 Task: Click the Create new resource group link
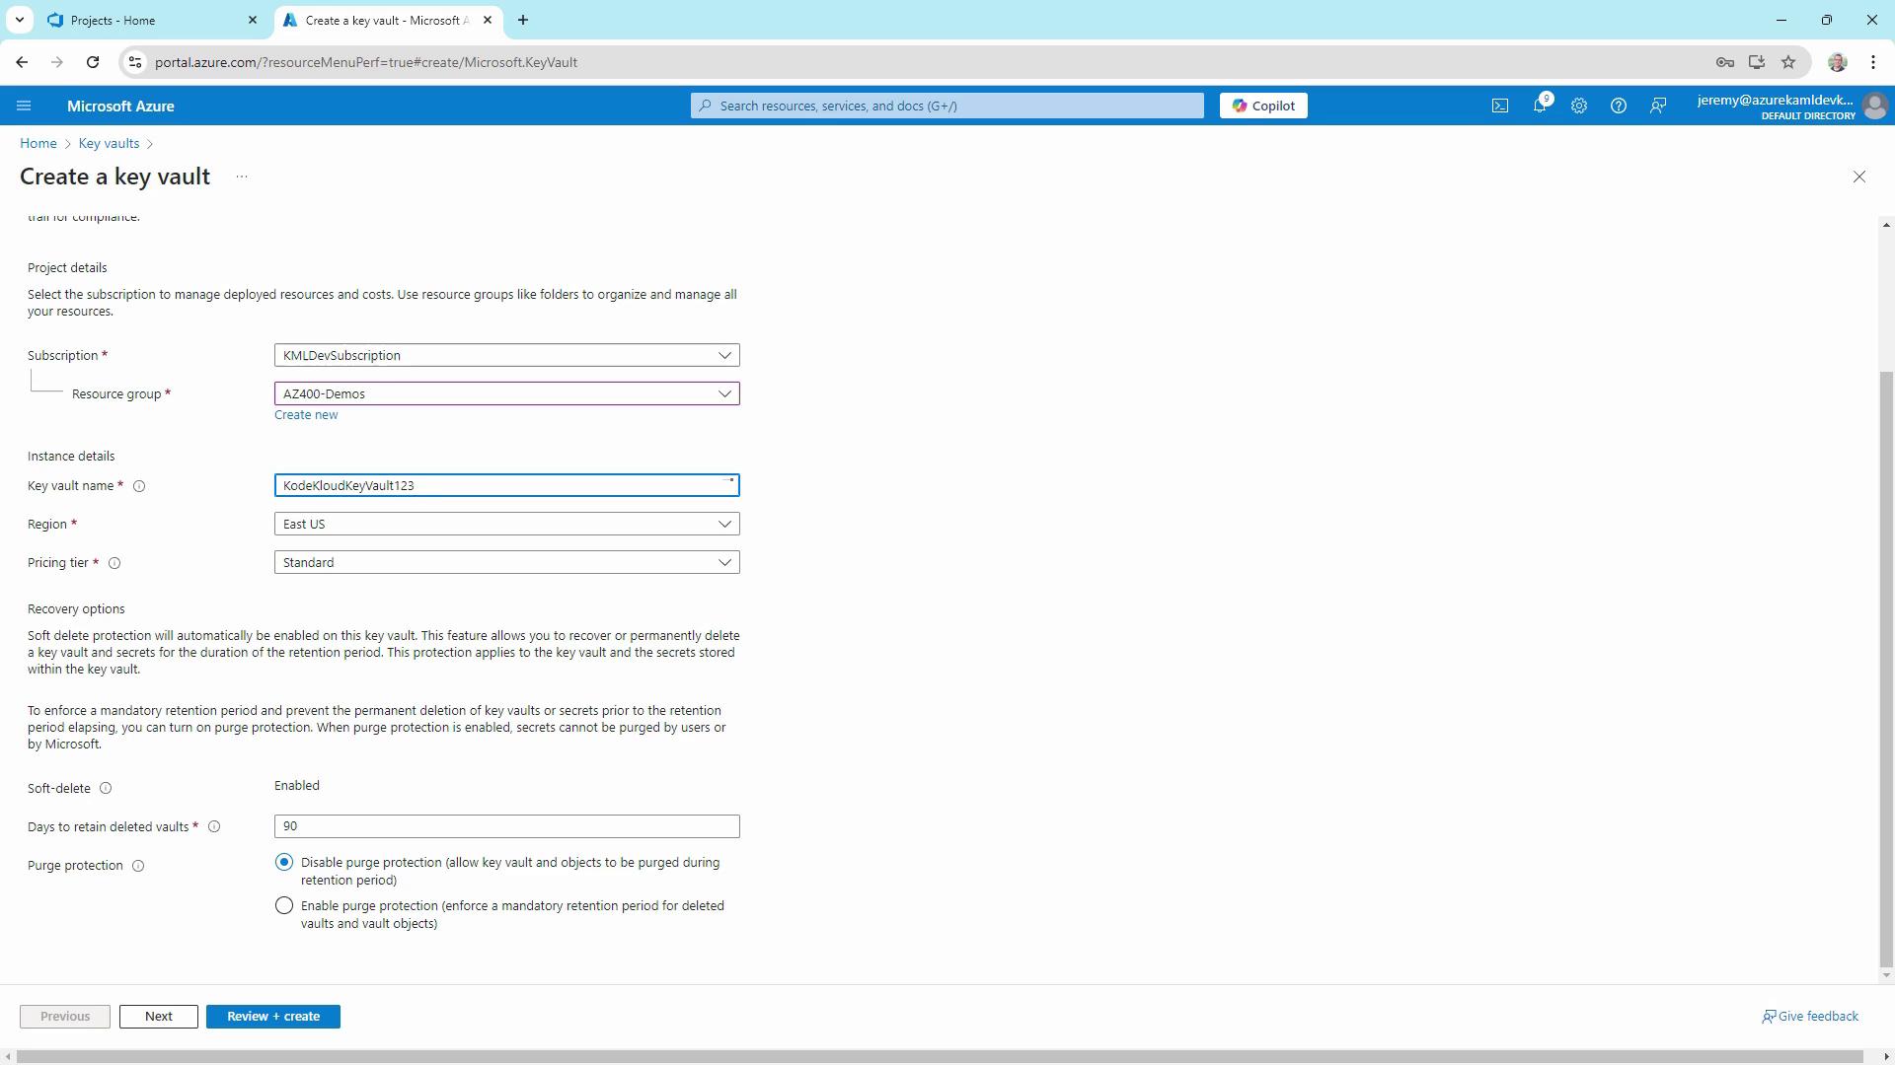click(306, 415)
